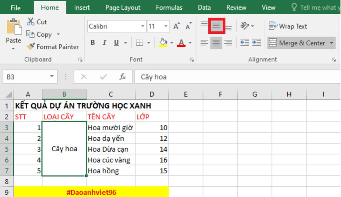Open the Paste options dropdown arrow

pyautogui.click(x=13, y=49)
